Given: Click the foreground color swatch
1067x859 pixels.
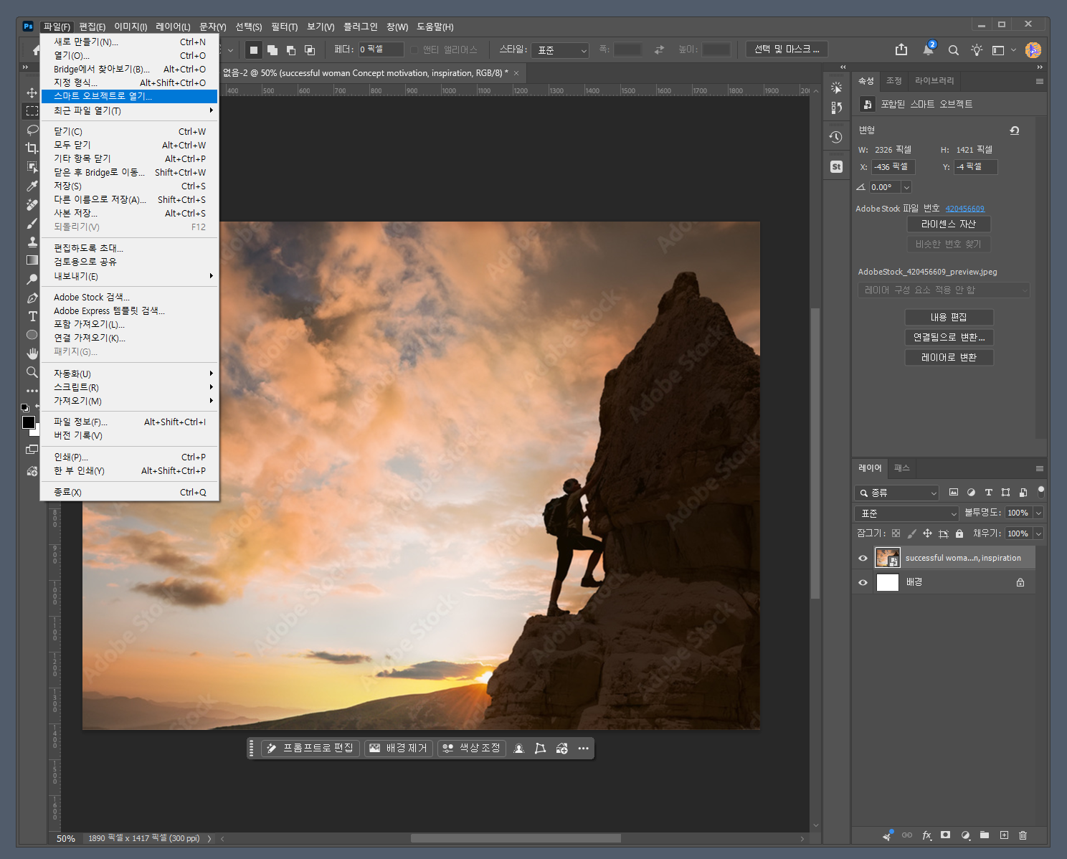Looking at the screenshot, I should pyautogui.click(x=28, y=422).
